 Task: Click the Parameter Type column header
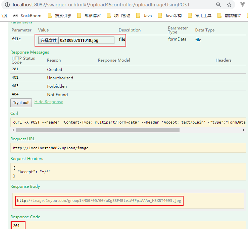click(178, 30)
